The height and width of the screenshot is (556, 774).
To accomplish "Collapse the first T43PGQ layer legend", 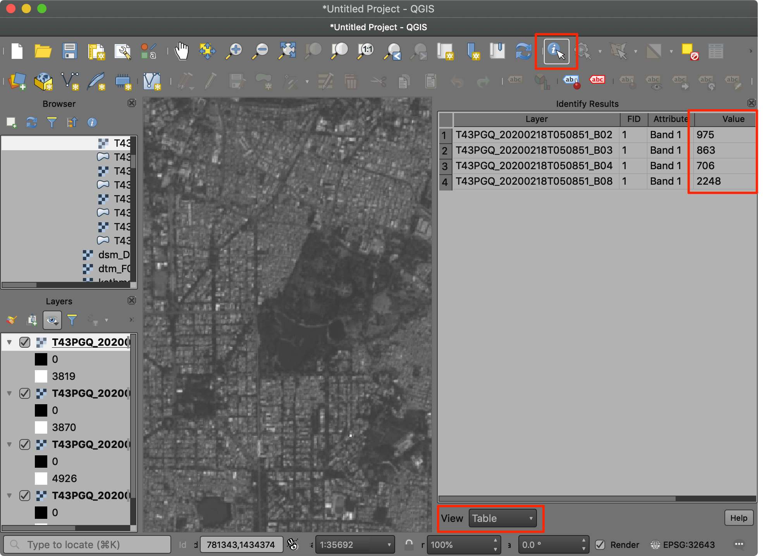I will (x=10, y=342).
